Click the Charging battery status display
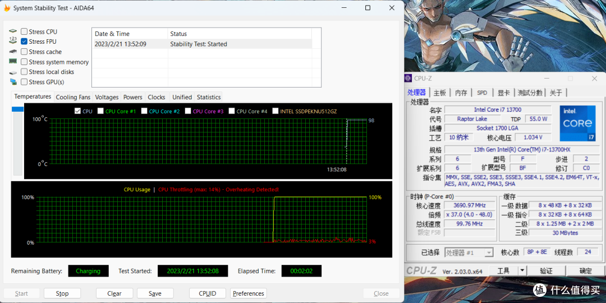The width and height of the screenshot is (606, 303). [88, 271]
